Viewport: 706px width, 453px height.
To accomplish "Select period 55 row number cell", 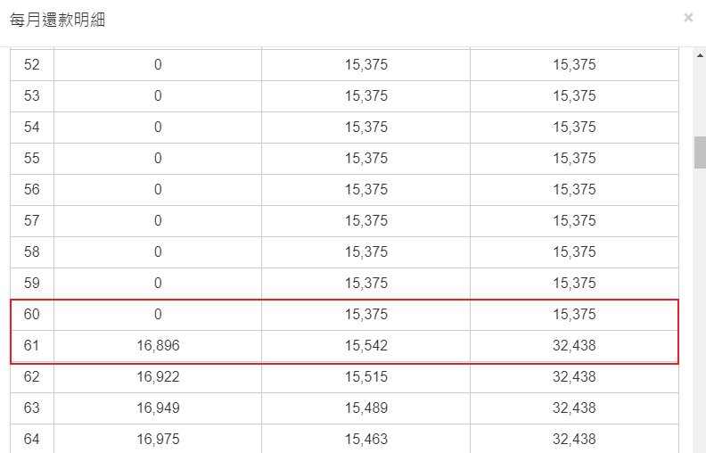I will point(32,159).
